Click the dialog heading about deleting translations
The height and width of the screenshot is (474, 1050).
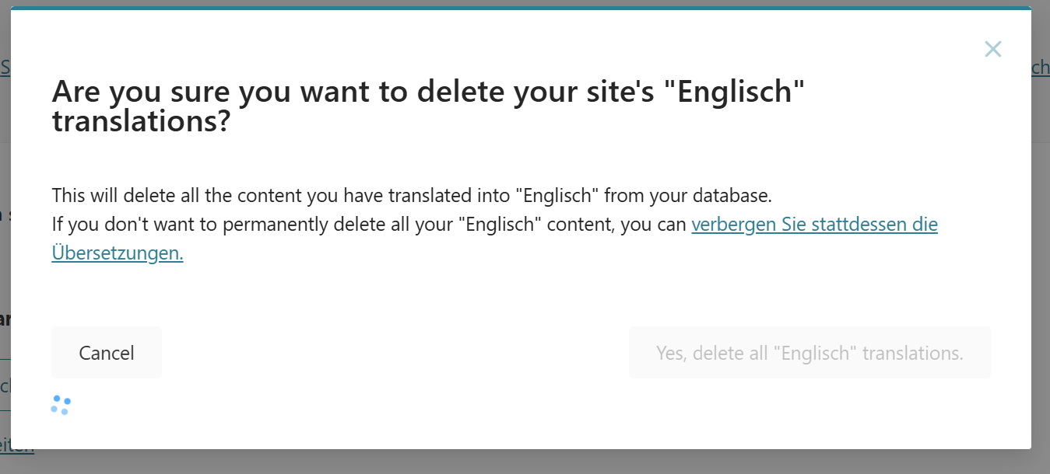pyautogui.click(x=427, y=107)
